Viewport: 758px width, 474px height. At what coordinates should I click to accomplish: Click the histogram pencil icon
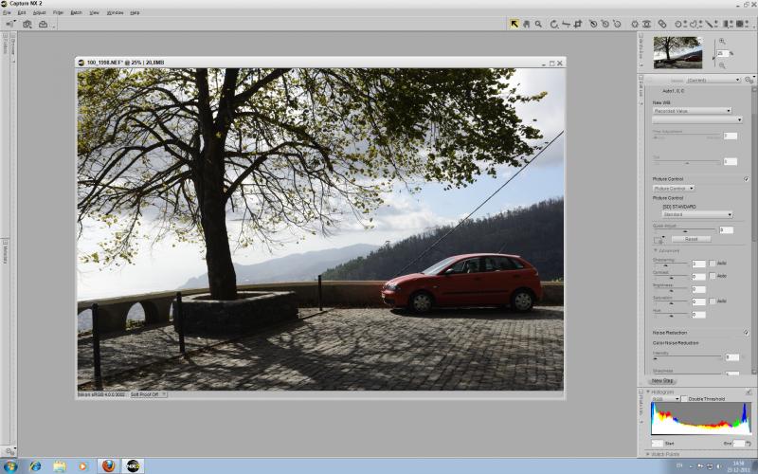click(x=749, y=392)
